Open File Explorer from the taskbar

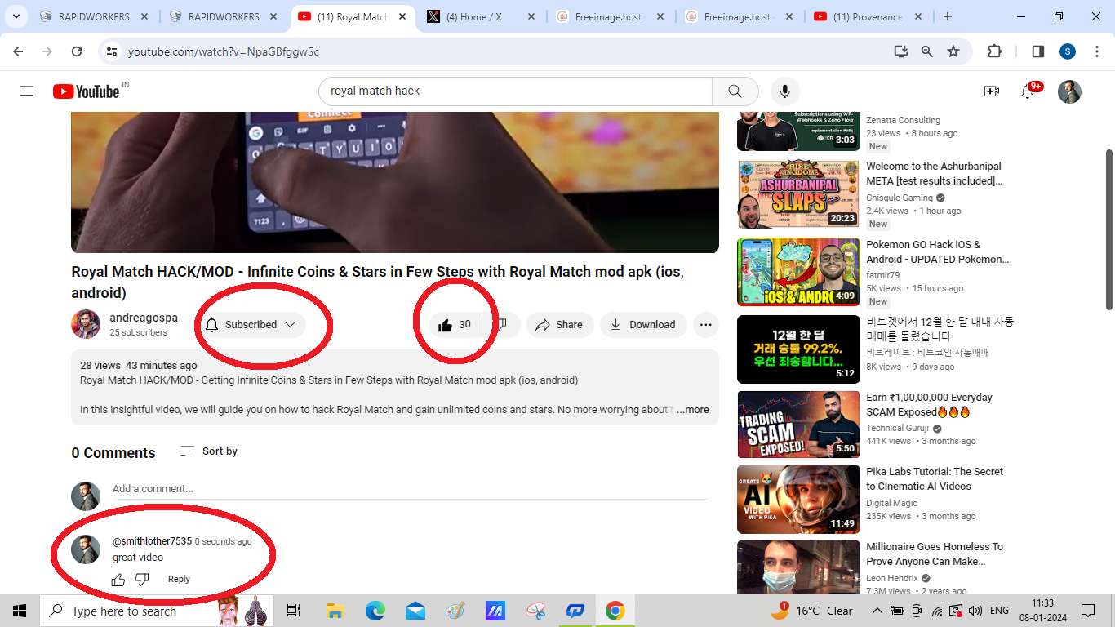coord(335,611)
